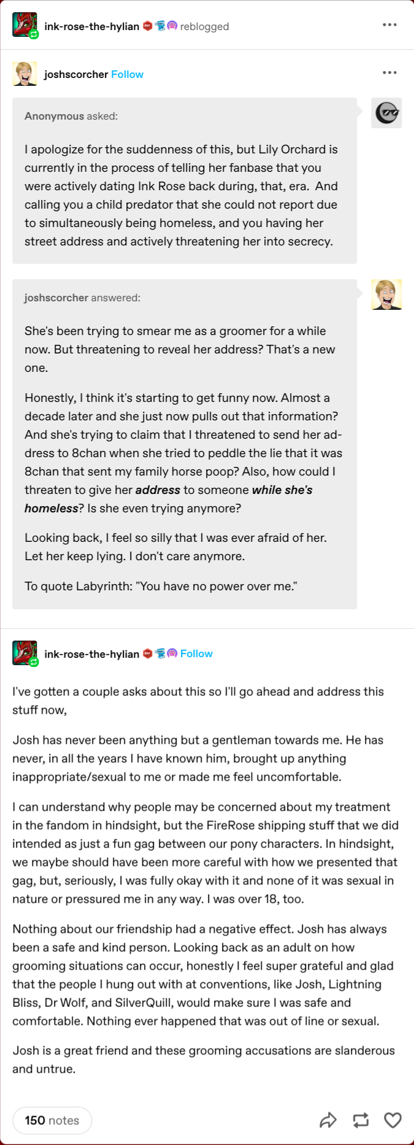Click the red hexagon badge in the header
This screenshot has width=414, height=1145.
coord(147,26)
